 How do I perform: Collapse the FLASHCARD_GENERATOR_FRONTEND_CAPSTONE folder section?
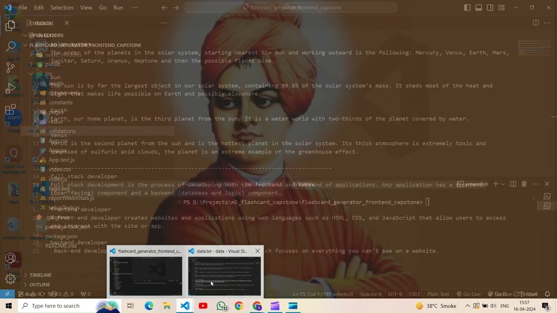pyautogui.click(x=83, y=45)
